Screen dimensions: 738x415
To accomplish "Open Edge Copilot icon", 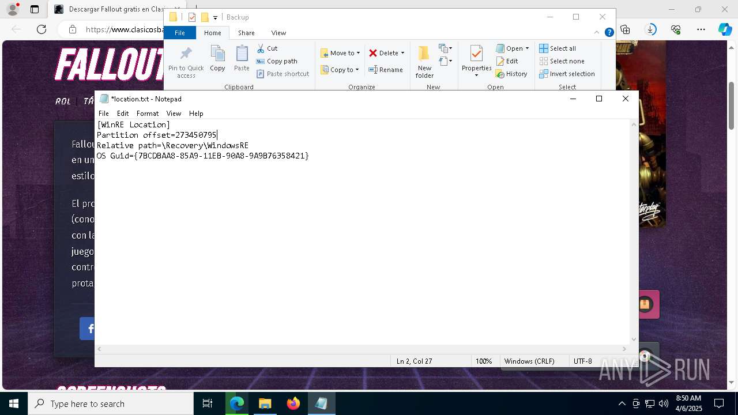I will (725, 29).
